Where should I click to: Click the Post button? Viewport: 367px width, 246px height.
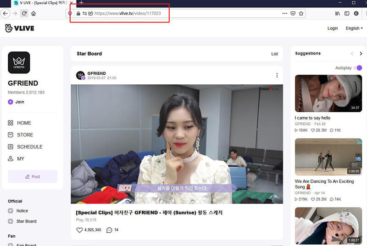pyautogui.click(x=33, y=177)
